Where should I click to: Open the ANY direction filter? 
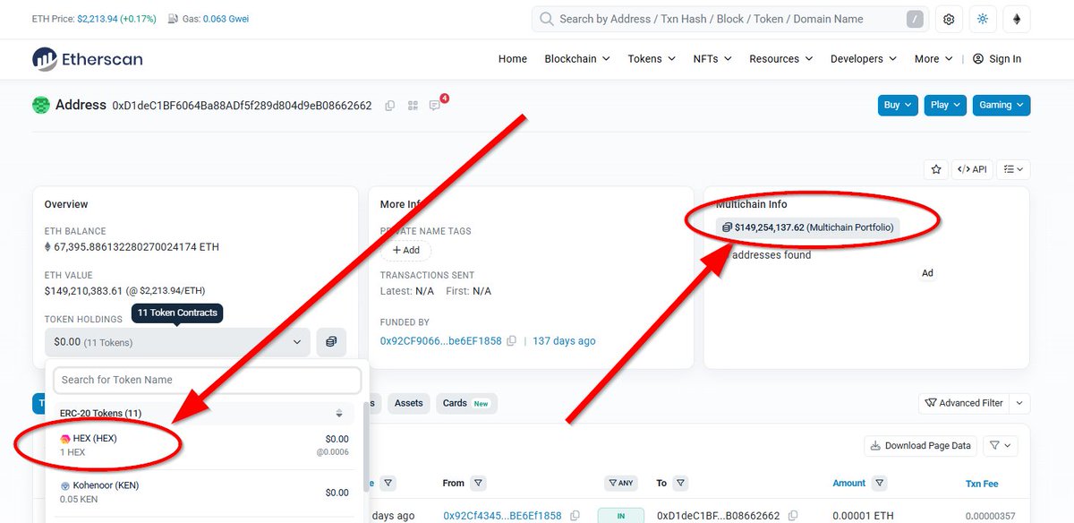621,484
